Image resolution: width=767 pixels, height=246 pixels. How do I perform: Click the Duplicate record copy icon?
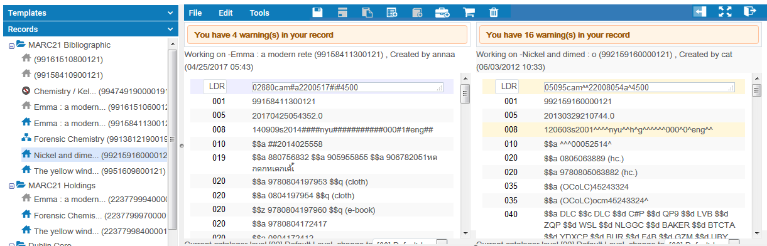click(x=367, y=12)
